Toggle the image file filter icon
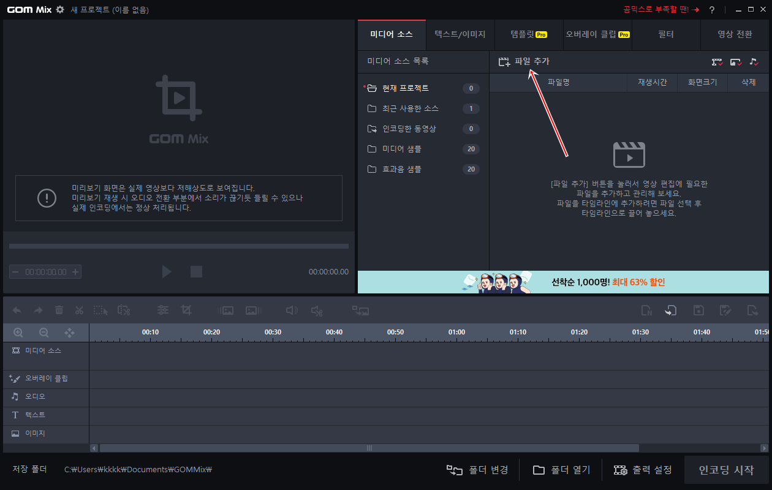 (x=736, y=62)
